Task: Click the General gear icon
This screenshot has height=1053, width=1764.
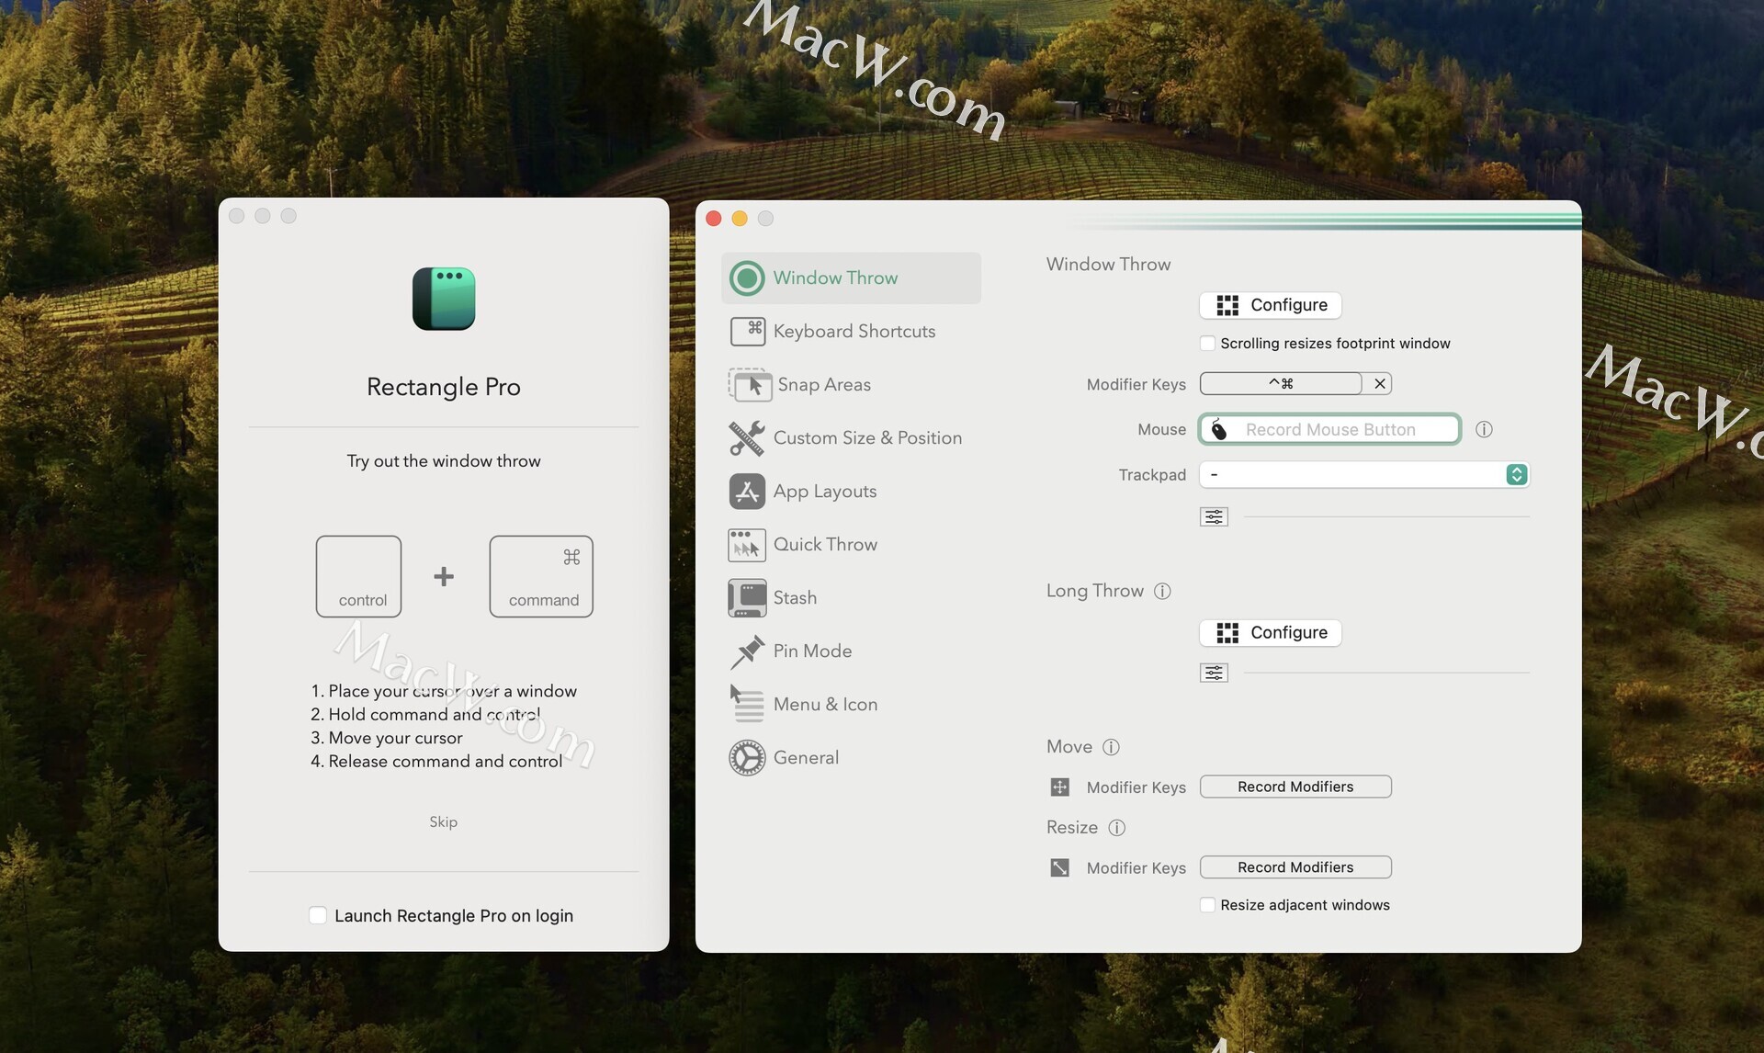Action: pos(747,758)
